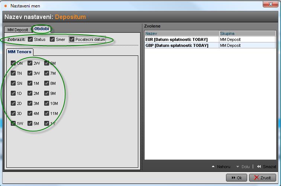Toggle the 7M tenor checkbox

point(46,73)
